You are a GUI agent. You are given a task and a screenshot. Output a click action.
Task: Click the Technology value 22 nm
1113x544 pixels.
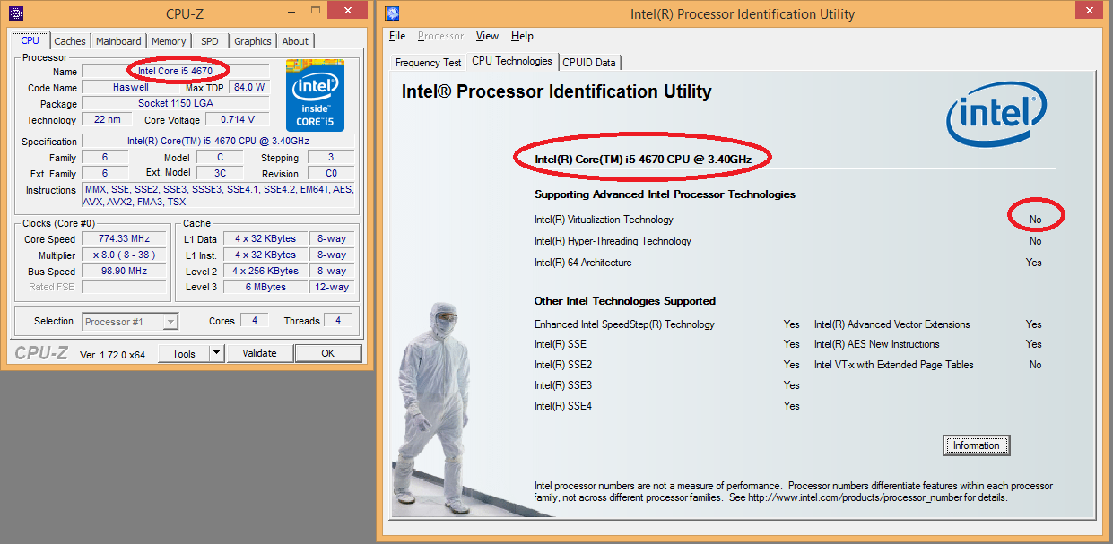click(x=107, y=120)
